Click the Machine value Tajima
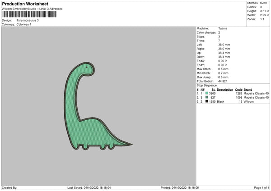Viewport: 271px width, 191px height. (x=223, y=29)
